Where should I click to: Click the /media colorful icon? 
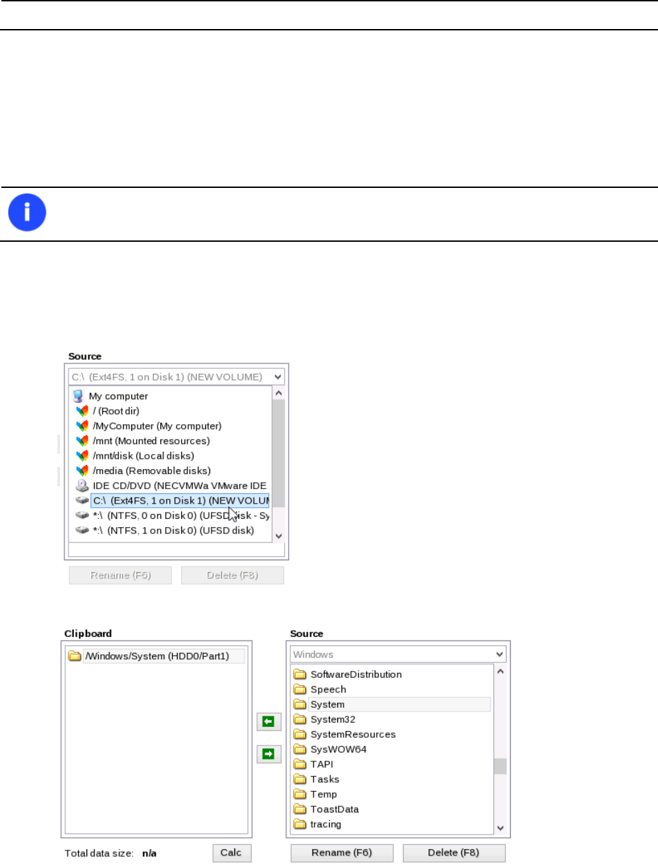(82, 470)
